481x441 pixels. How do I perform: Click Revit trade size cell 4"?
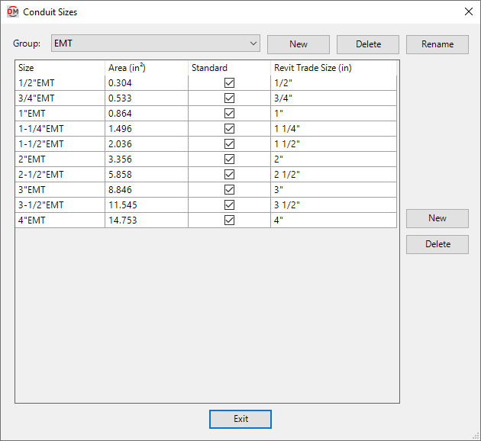[334, 220]
